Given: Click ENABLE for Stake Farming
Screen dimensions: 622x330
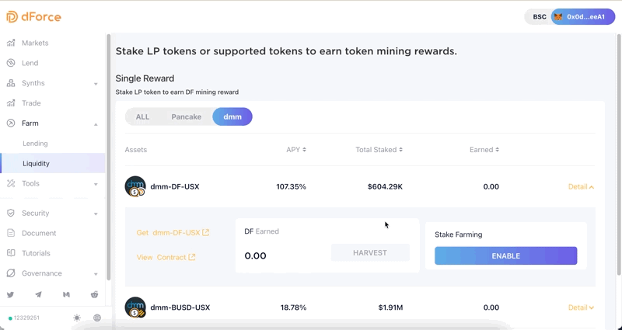Looking at the screenshot, I should point(506,256).
